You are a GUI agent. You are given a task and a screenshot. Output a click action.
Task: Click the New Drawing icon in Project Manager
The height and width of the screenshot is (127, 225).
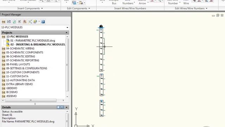9,22
